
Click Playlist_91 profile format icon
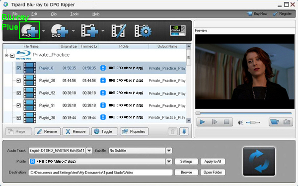103,105
